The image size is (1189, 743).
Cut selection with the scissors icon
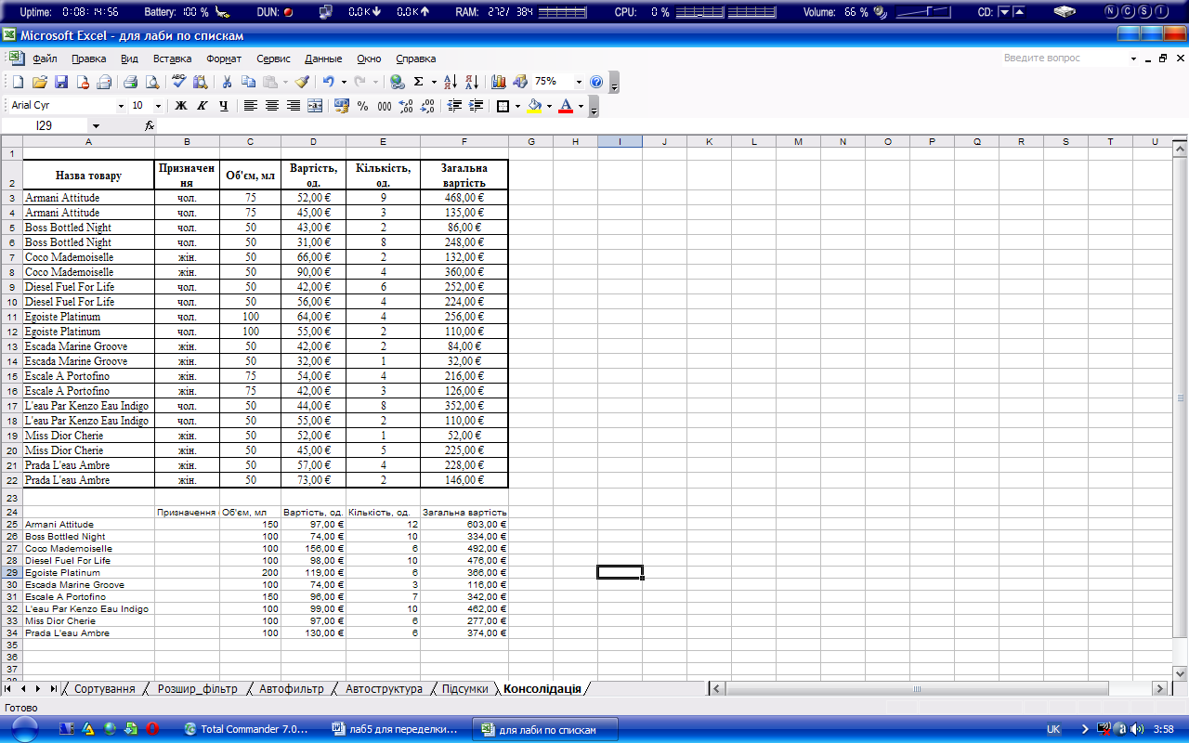pyautogui.click(x=226, y=82)
